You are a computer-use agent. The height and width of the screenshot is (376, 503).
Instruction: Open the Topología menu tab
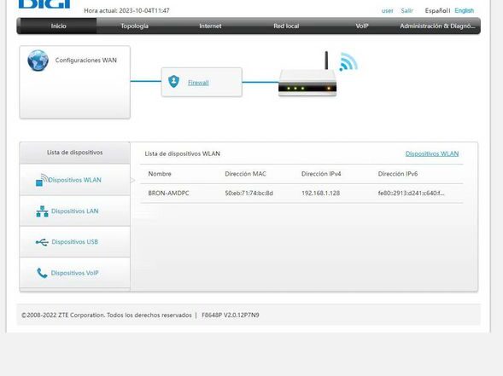pos(134,26)
